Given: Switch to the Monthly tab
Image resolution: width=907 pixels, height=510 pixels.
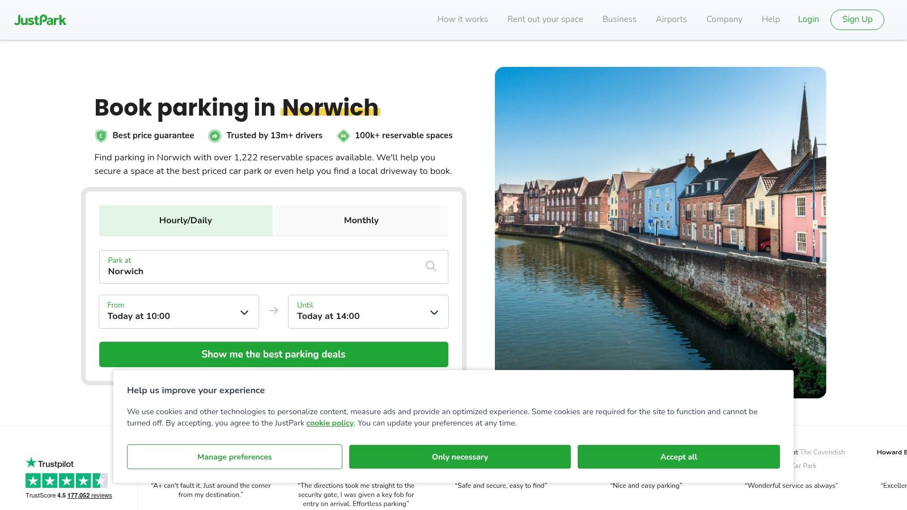Looking at the screenshot, I should pyautogui.click(x=361, y=220).
